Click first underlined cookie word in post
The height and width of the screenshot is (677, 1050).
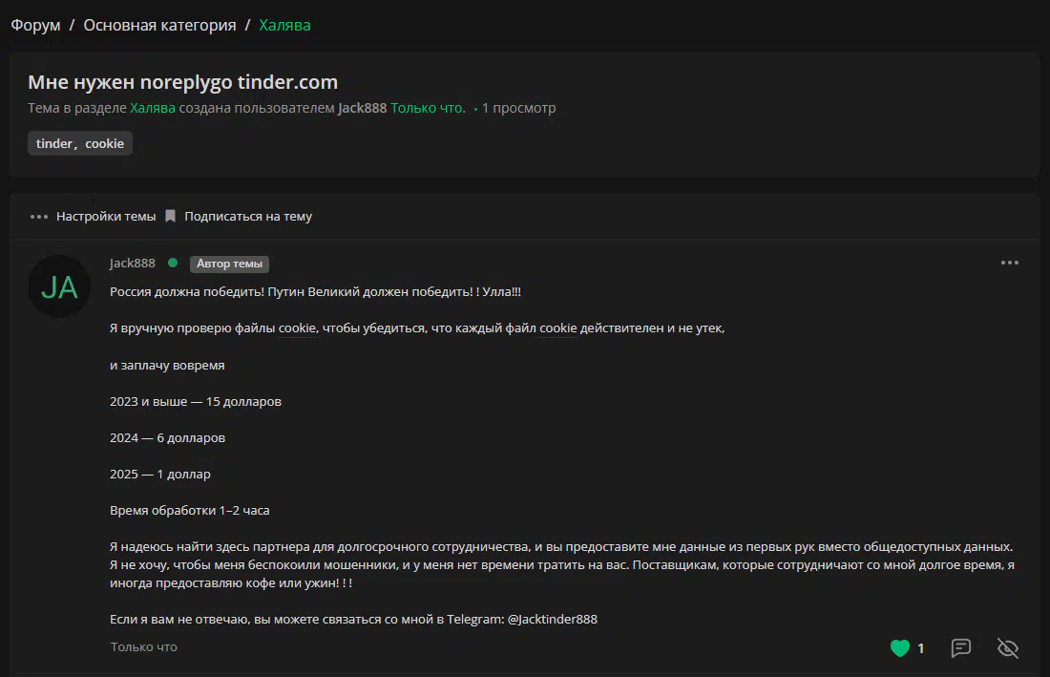point(297,328)
